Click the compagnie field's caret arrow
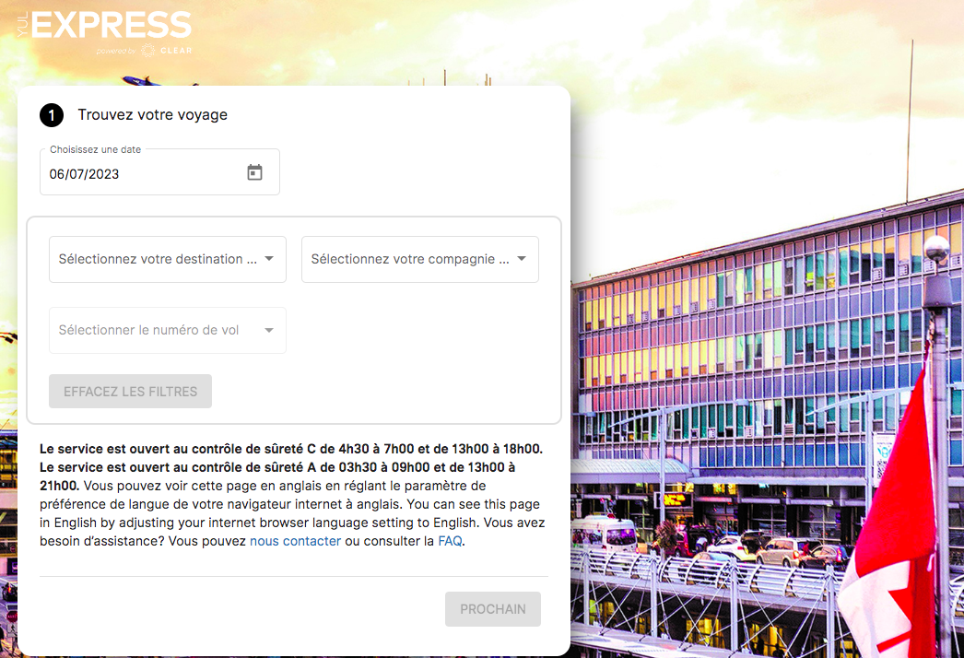 pos(522,259)
